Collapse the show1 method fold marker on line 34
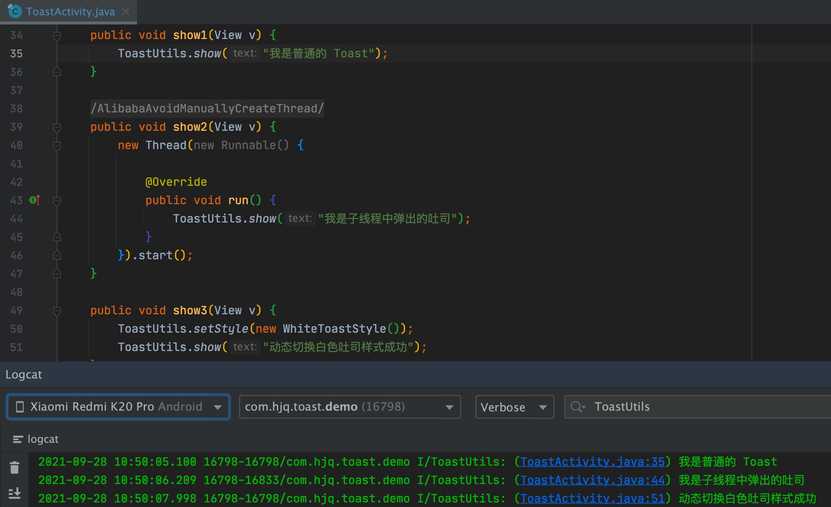 click(x=57, y=36)
